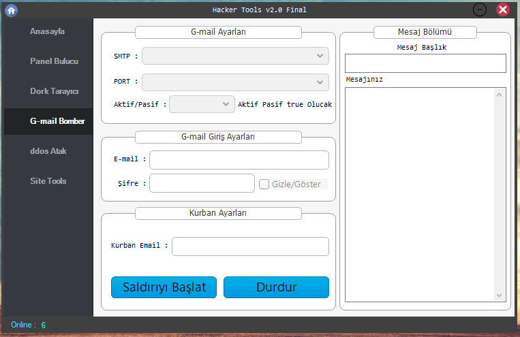Image resolution: width=520 pixels, height=337 pixels.
Task: Click the Durdur button
Action: (276, 287)
